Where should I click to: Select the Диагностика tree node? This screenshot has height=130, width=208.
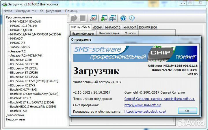[15, 115]
